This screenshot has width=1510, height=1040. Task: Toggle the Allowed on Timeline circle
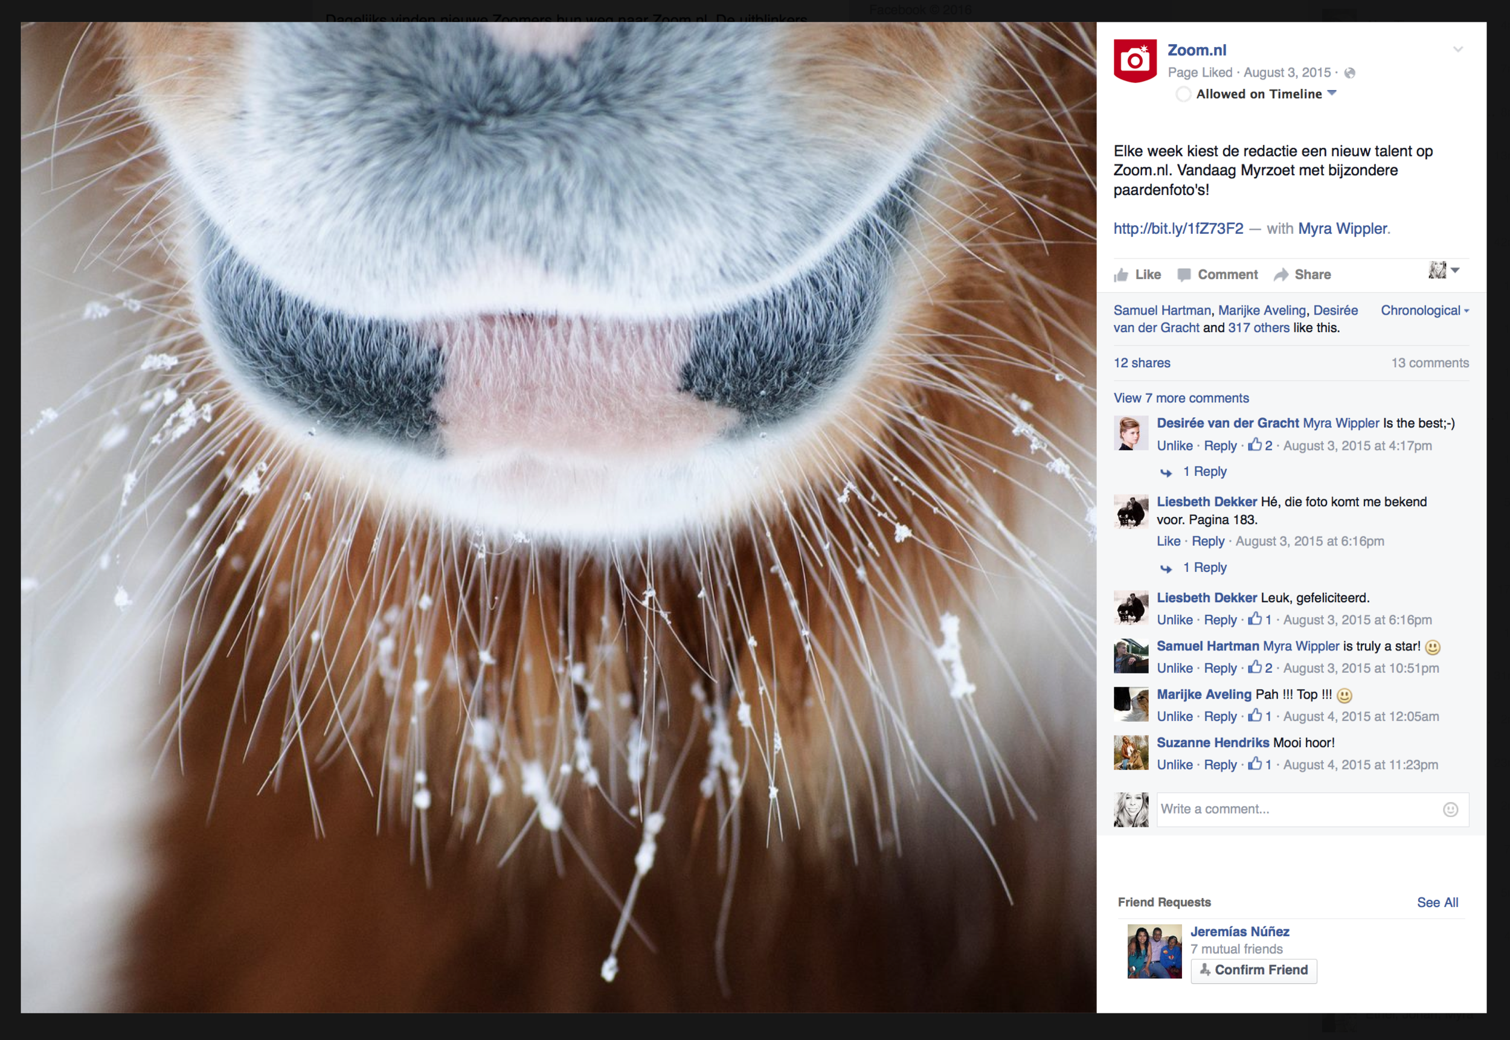coord(1183,94)
